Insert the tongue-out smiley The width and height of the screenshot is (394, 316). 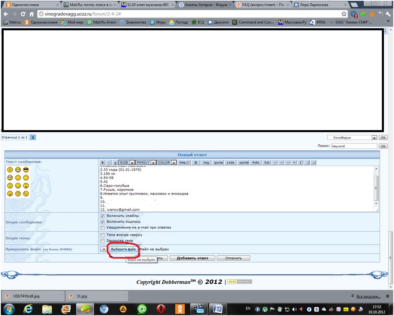click(10, 194)
